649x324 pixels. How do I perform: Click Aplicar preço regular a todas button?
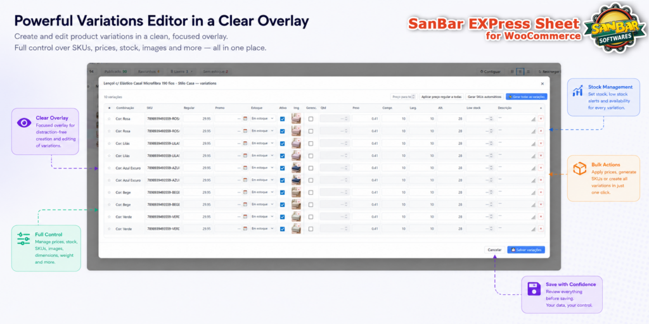tap(441, 97)
